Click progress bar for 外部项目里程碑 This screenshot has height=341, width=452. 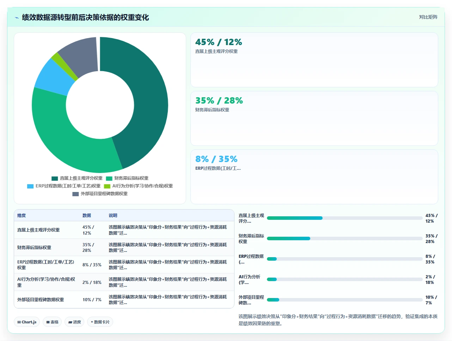(344, 300)
